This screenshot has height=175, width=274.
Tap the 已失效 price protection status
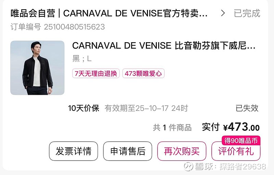(x=247, y=108)
